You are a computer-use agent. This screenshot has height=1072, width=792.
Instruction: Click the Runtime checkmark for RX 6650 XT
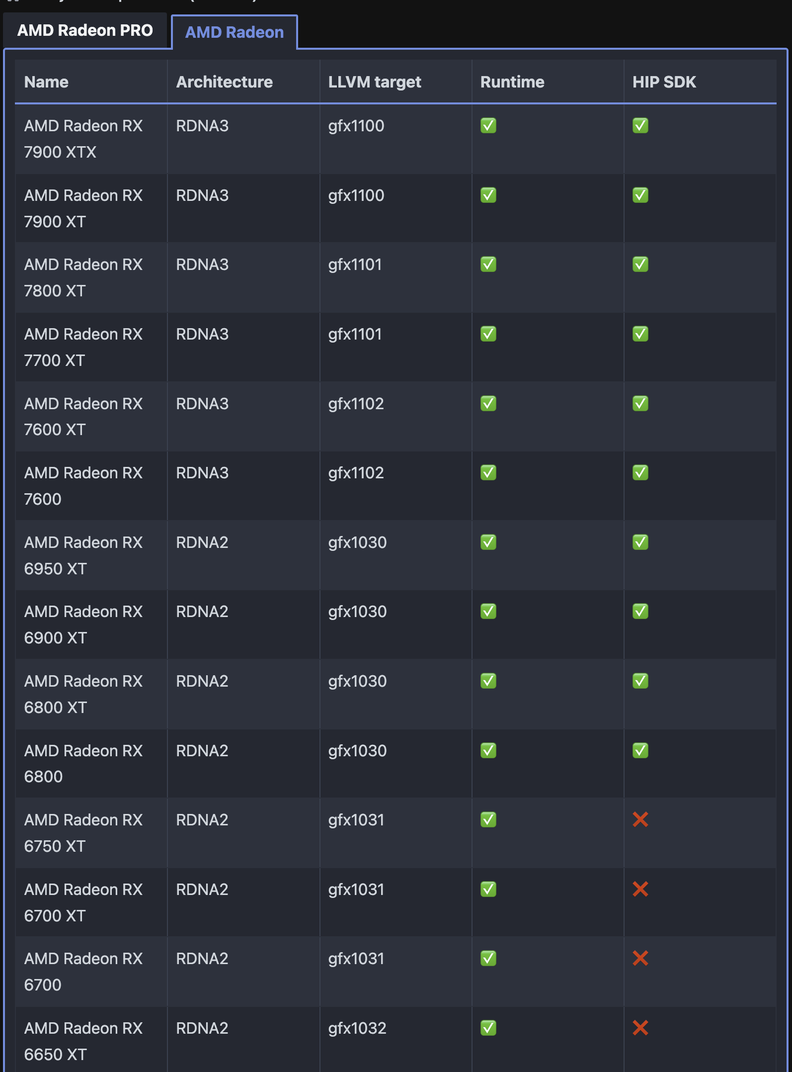(x=488, y=1028)
